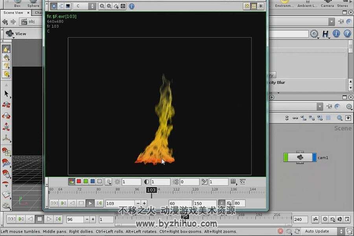Show only the blue channel

click(92, 181)
